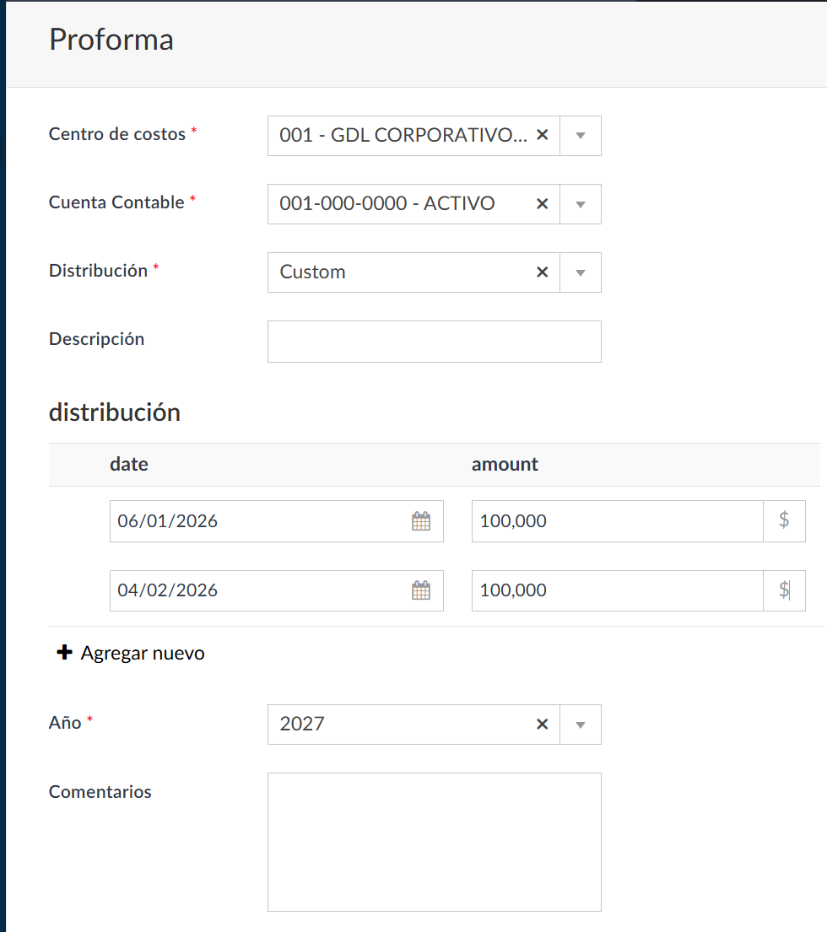
Task: Click the first row amount field
Action: click(616, 521)
